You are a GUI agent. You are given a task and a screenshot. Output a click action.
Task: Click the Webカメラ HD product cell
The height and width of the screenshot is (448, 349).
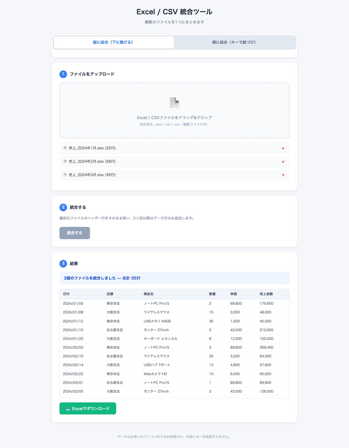tap(155, 374)
